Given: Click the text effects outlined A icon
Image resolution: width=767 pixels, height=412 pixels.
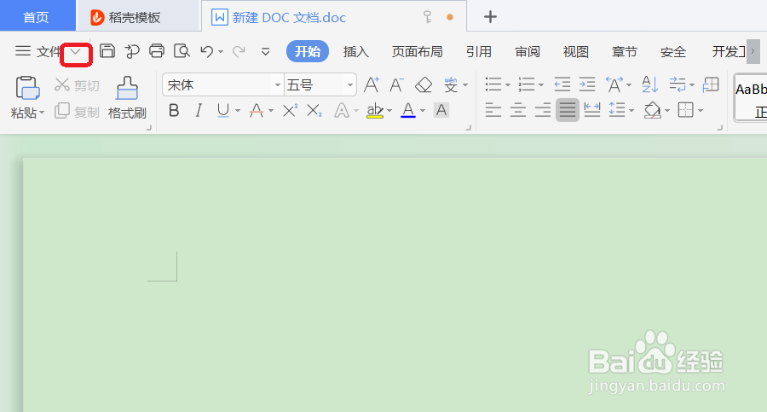Looking at the screenshot, I should [342, 111].
